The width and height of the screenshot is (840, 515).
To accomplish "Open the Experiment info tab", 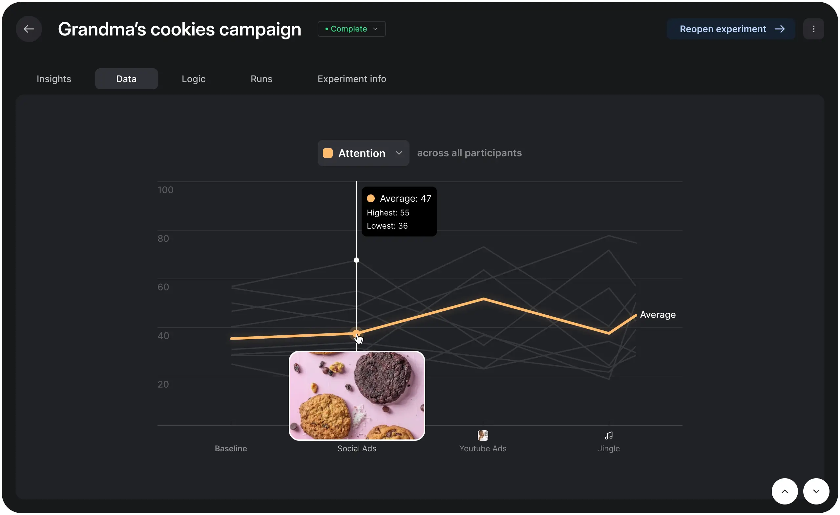I will (x=352, y=79).
